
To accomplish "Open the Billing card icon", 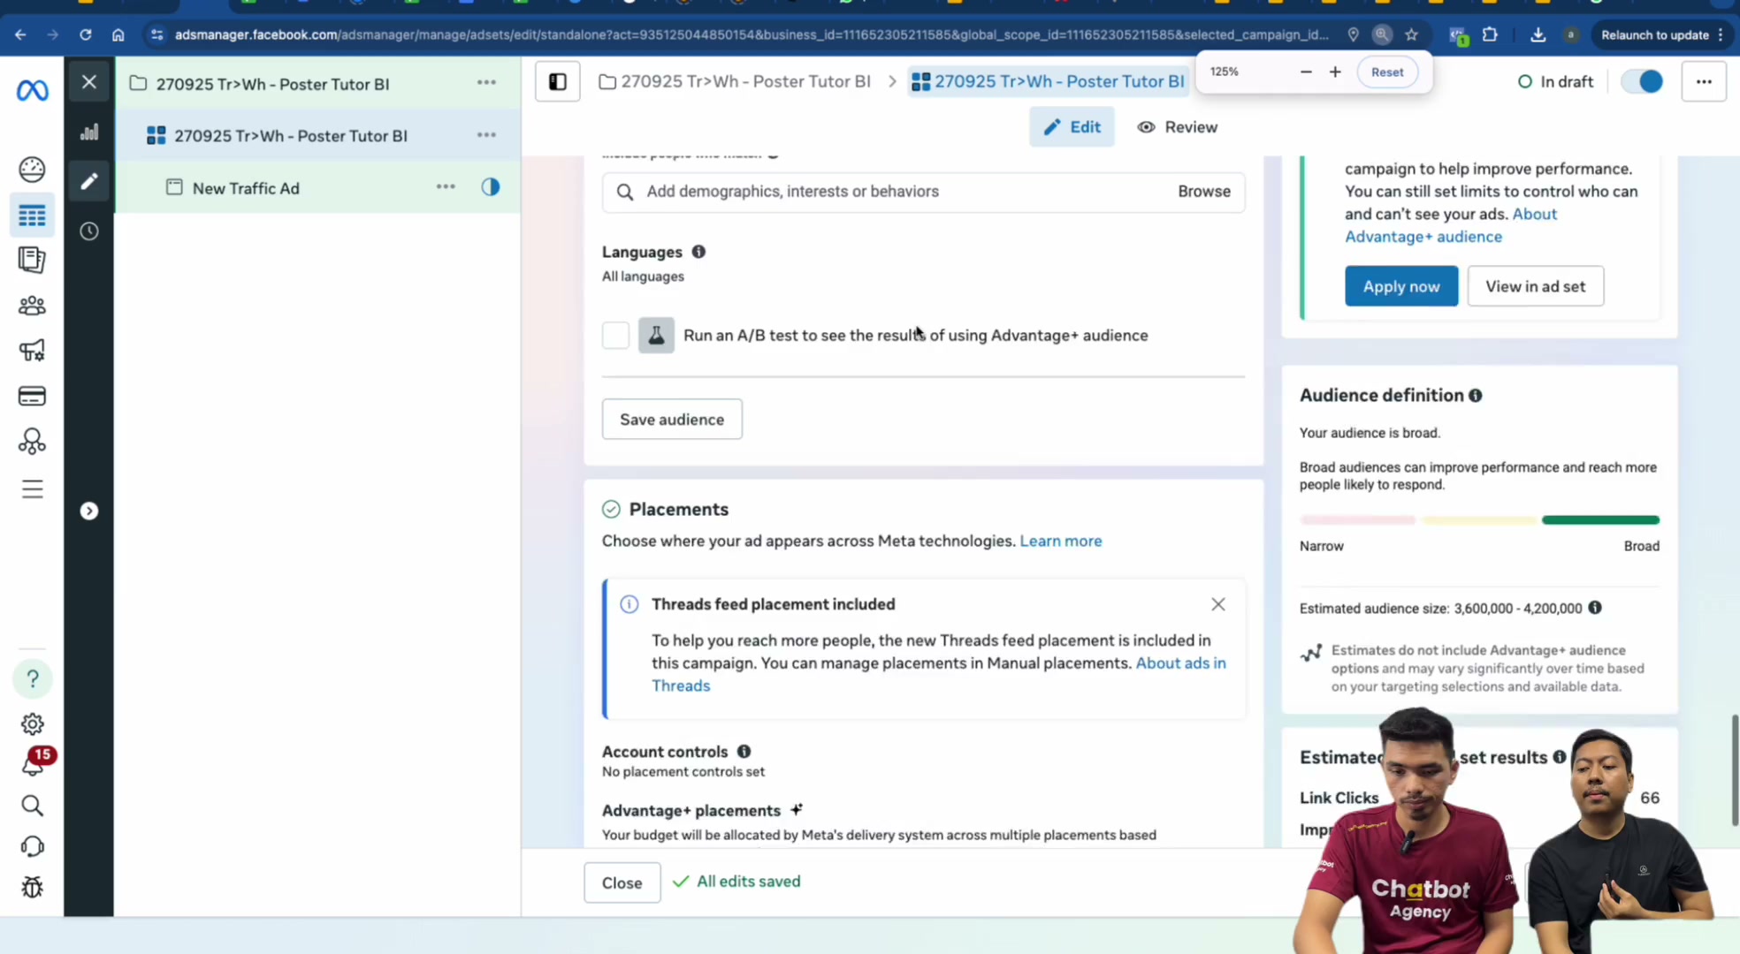I will 33,396.
